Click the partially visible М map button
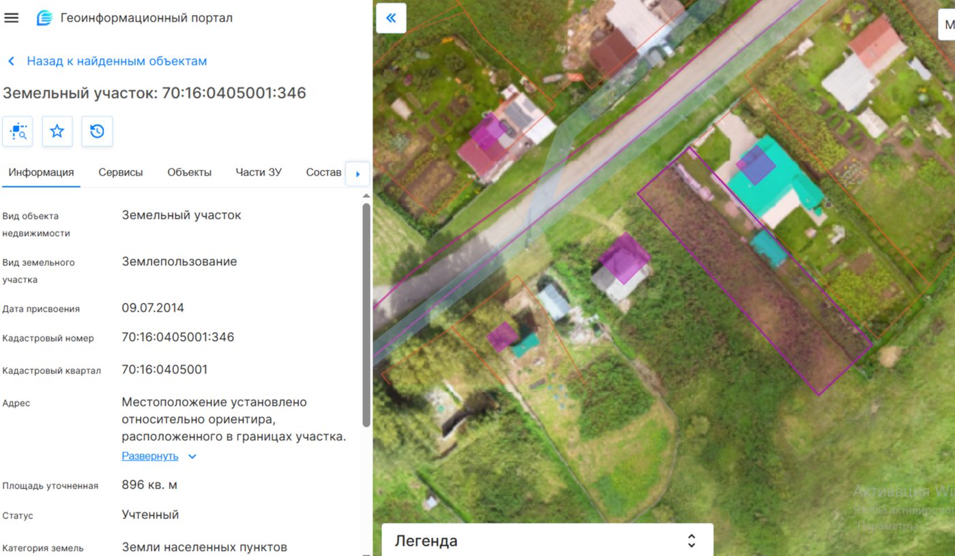The width and height of the screenshot is (955, 556). (947, 25)
